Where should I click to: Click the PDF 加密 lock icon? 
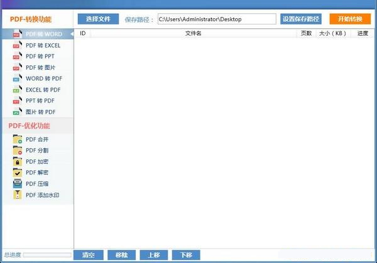[x=18, y=161]
